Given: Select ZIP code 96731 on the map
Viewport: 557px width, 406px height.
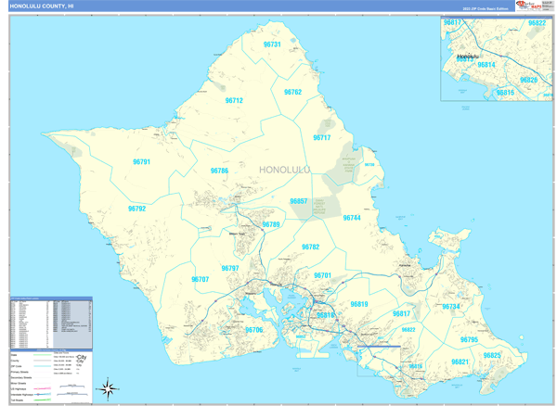Looking at the screenshot, I should coord(272,44).
